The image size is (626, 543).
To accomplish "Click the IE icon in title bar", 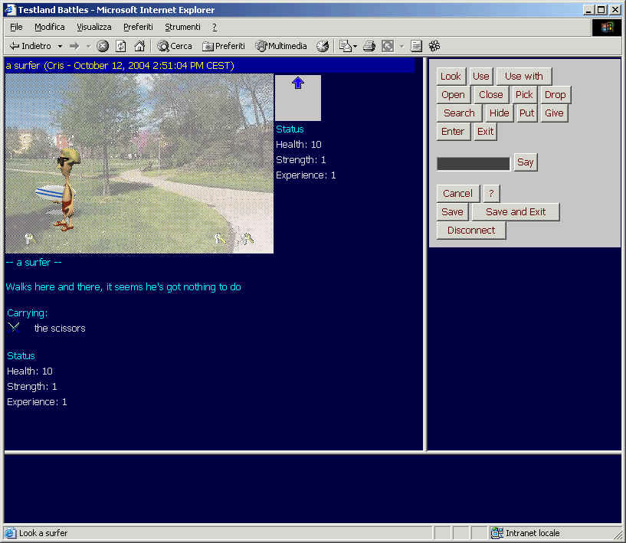I will pyautogui.click(x=10, y=10).
